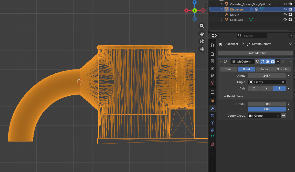Set deform Axis to X
The height and width of the screenshot is (172, 295).
coord(254,88)
